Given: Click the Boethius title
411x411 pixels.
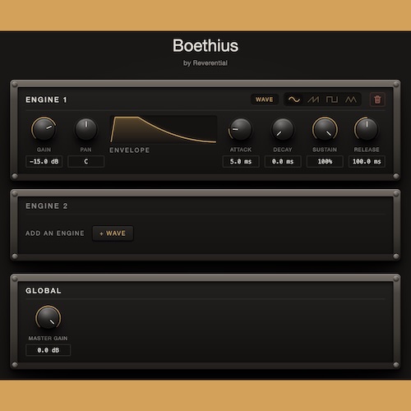Looking at the screenshot, I should (205, 45).
